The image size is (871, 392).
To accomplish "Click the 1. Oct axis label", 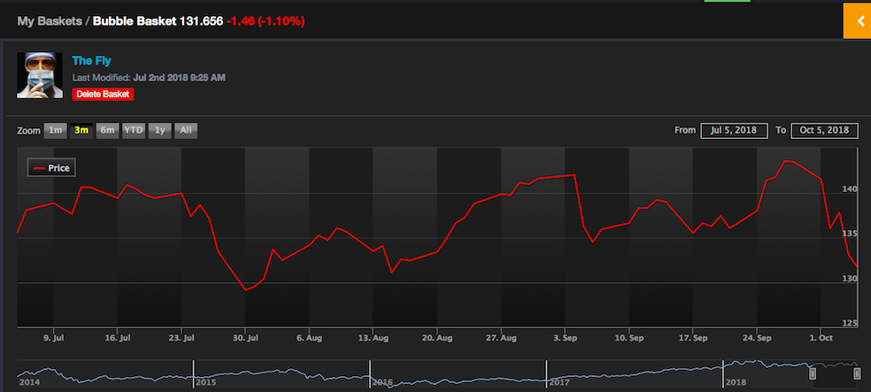I will 821,338.
